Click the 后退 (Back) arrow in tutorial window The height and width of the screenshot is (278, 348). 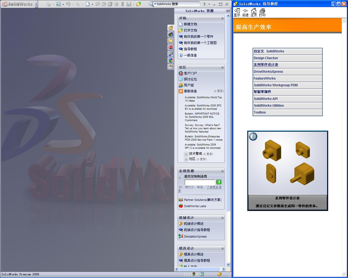(245, 12)
